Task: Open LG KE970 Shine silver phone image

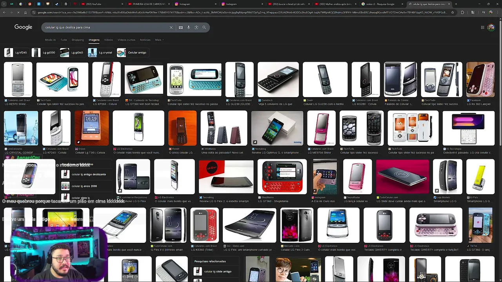Action: 18,80
